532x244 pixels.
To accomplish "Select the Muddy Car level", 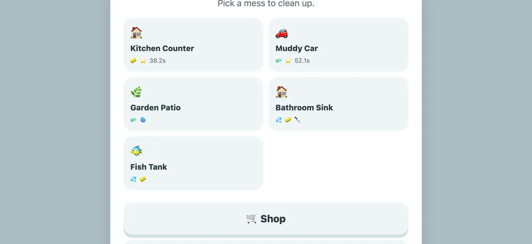I will coord(338,45).
